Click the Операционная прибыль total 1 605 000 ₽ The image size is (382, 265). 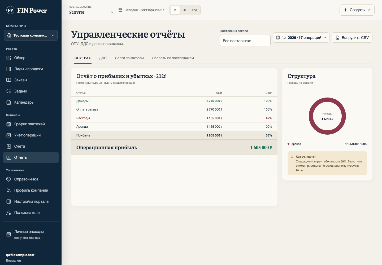coord(261,148)
